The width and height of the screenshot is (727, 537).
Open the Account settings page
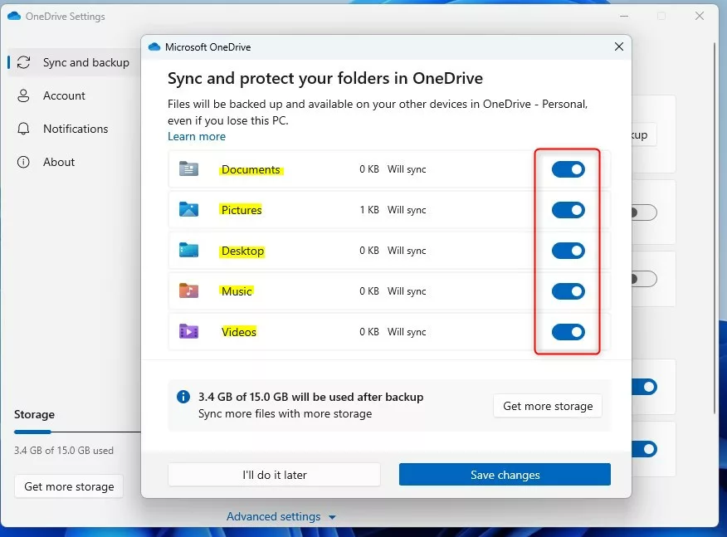click(64, 95)
